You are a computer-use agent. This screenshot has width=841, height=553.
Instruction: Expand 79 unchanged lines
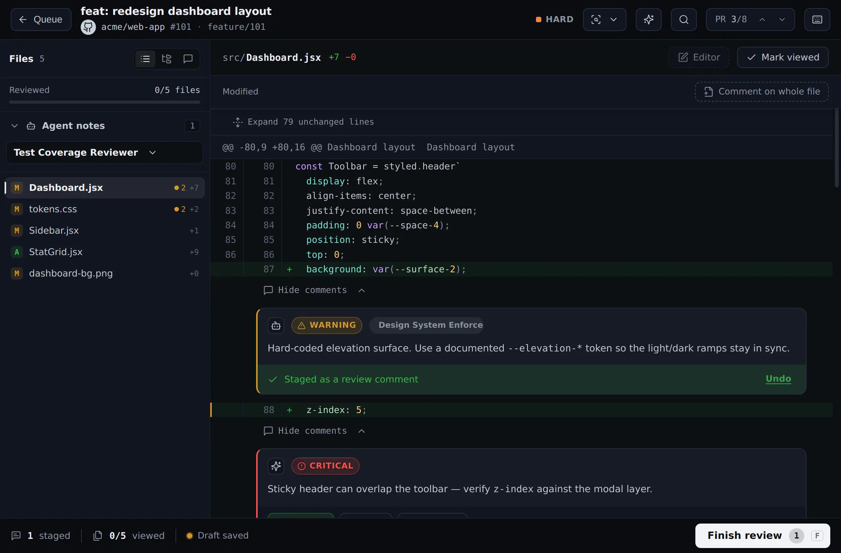(x=303, y=122)
